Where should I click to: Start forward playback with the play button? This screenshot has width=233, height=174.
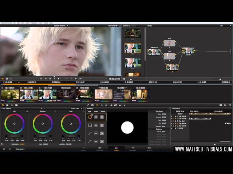pos(63,79)
